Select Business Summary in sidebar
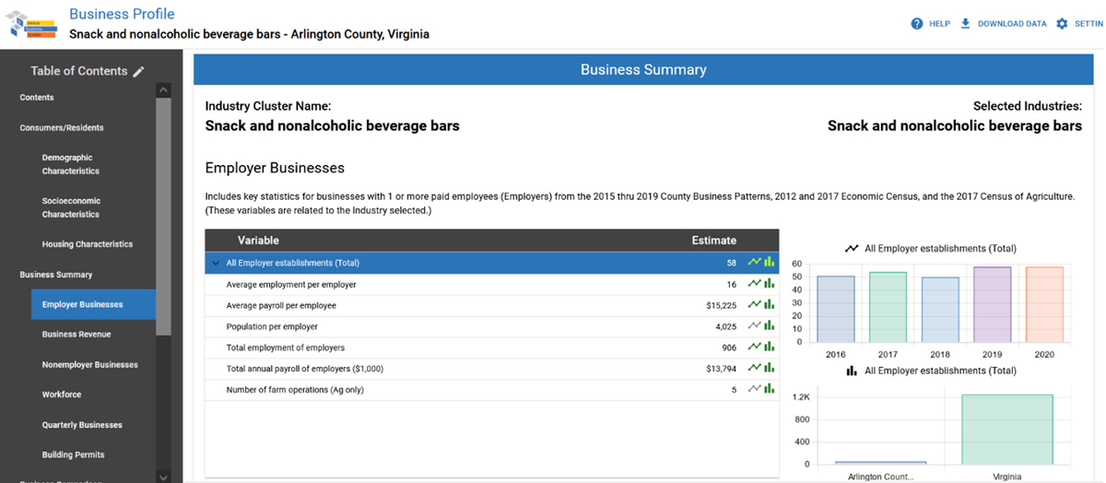 [56, 275]
